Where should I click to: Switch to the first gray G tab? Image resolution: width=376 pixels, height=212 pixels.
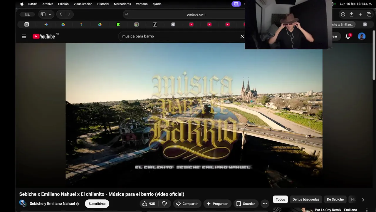[173, 24]
